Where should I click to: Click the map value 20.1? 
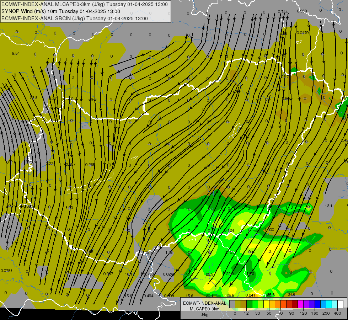tap(209, 296)
